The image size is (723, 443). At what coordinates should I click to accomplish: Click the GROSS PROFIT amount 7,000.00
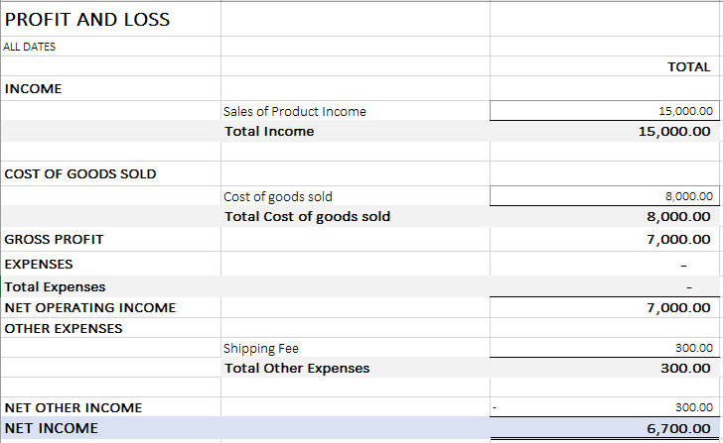pos(678,239)
